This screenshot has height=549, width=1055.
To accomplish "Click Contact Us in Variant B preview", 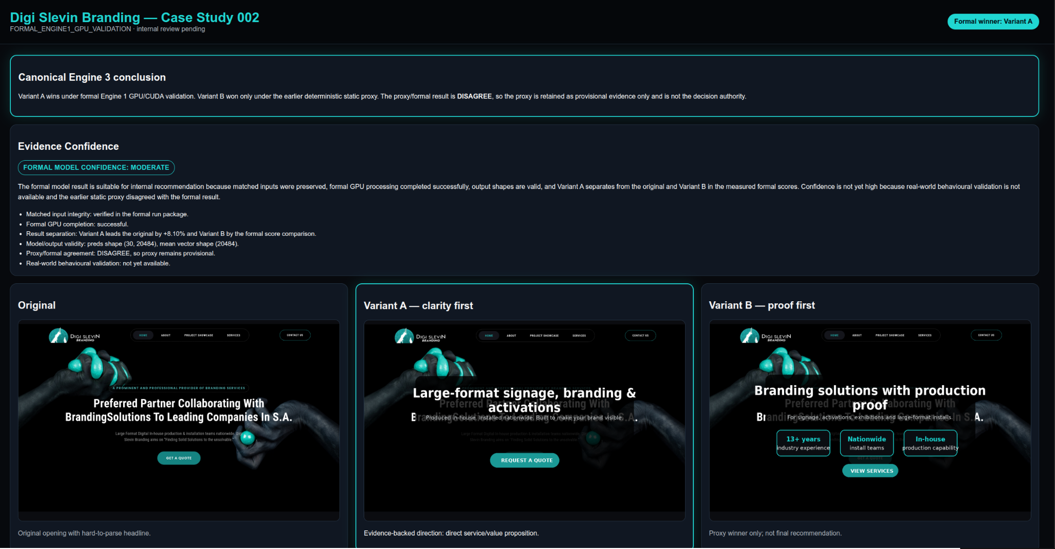I will tap(986, 335).
